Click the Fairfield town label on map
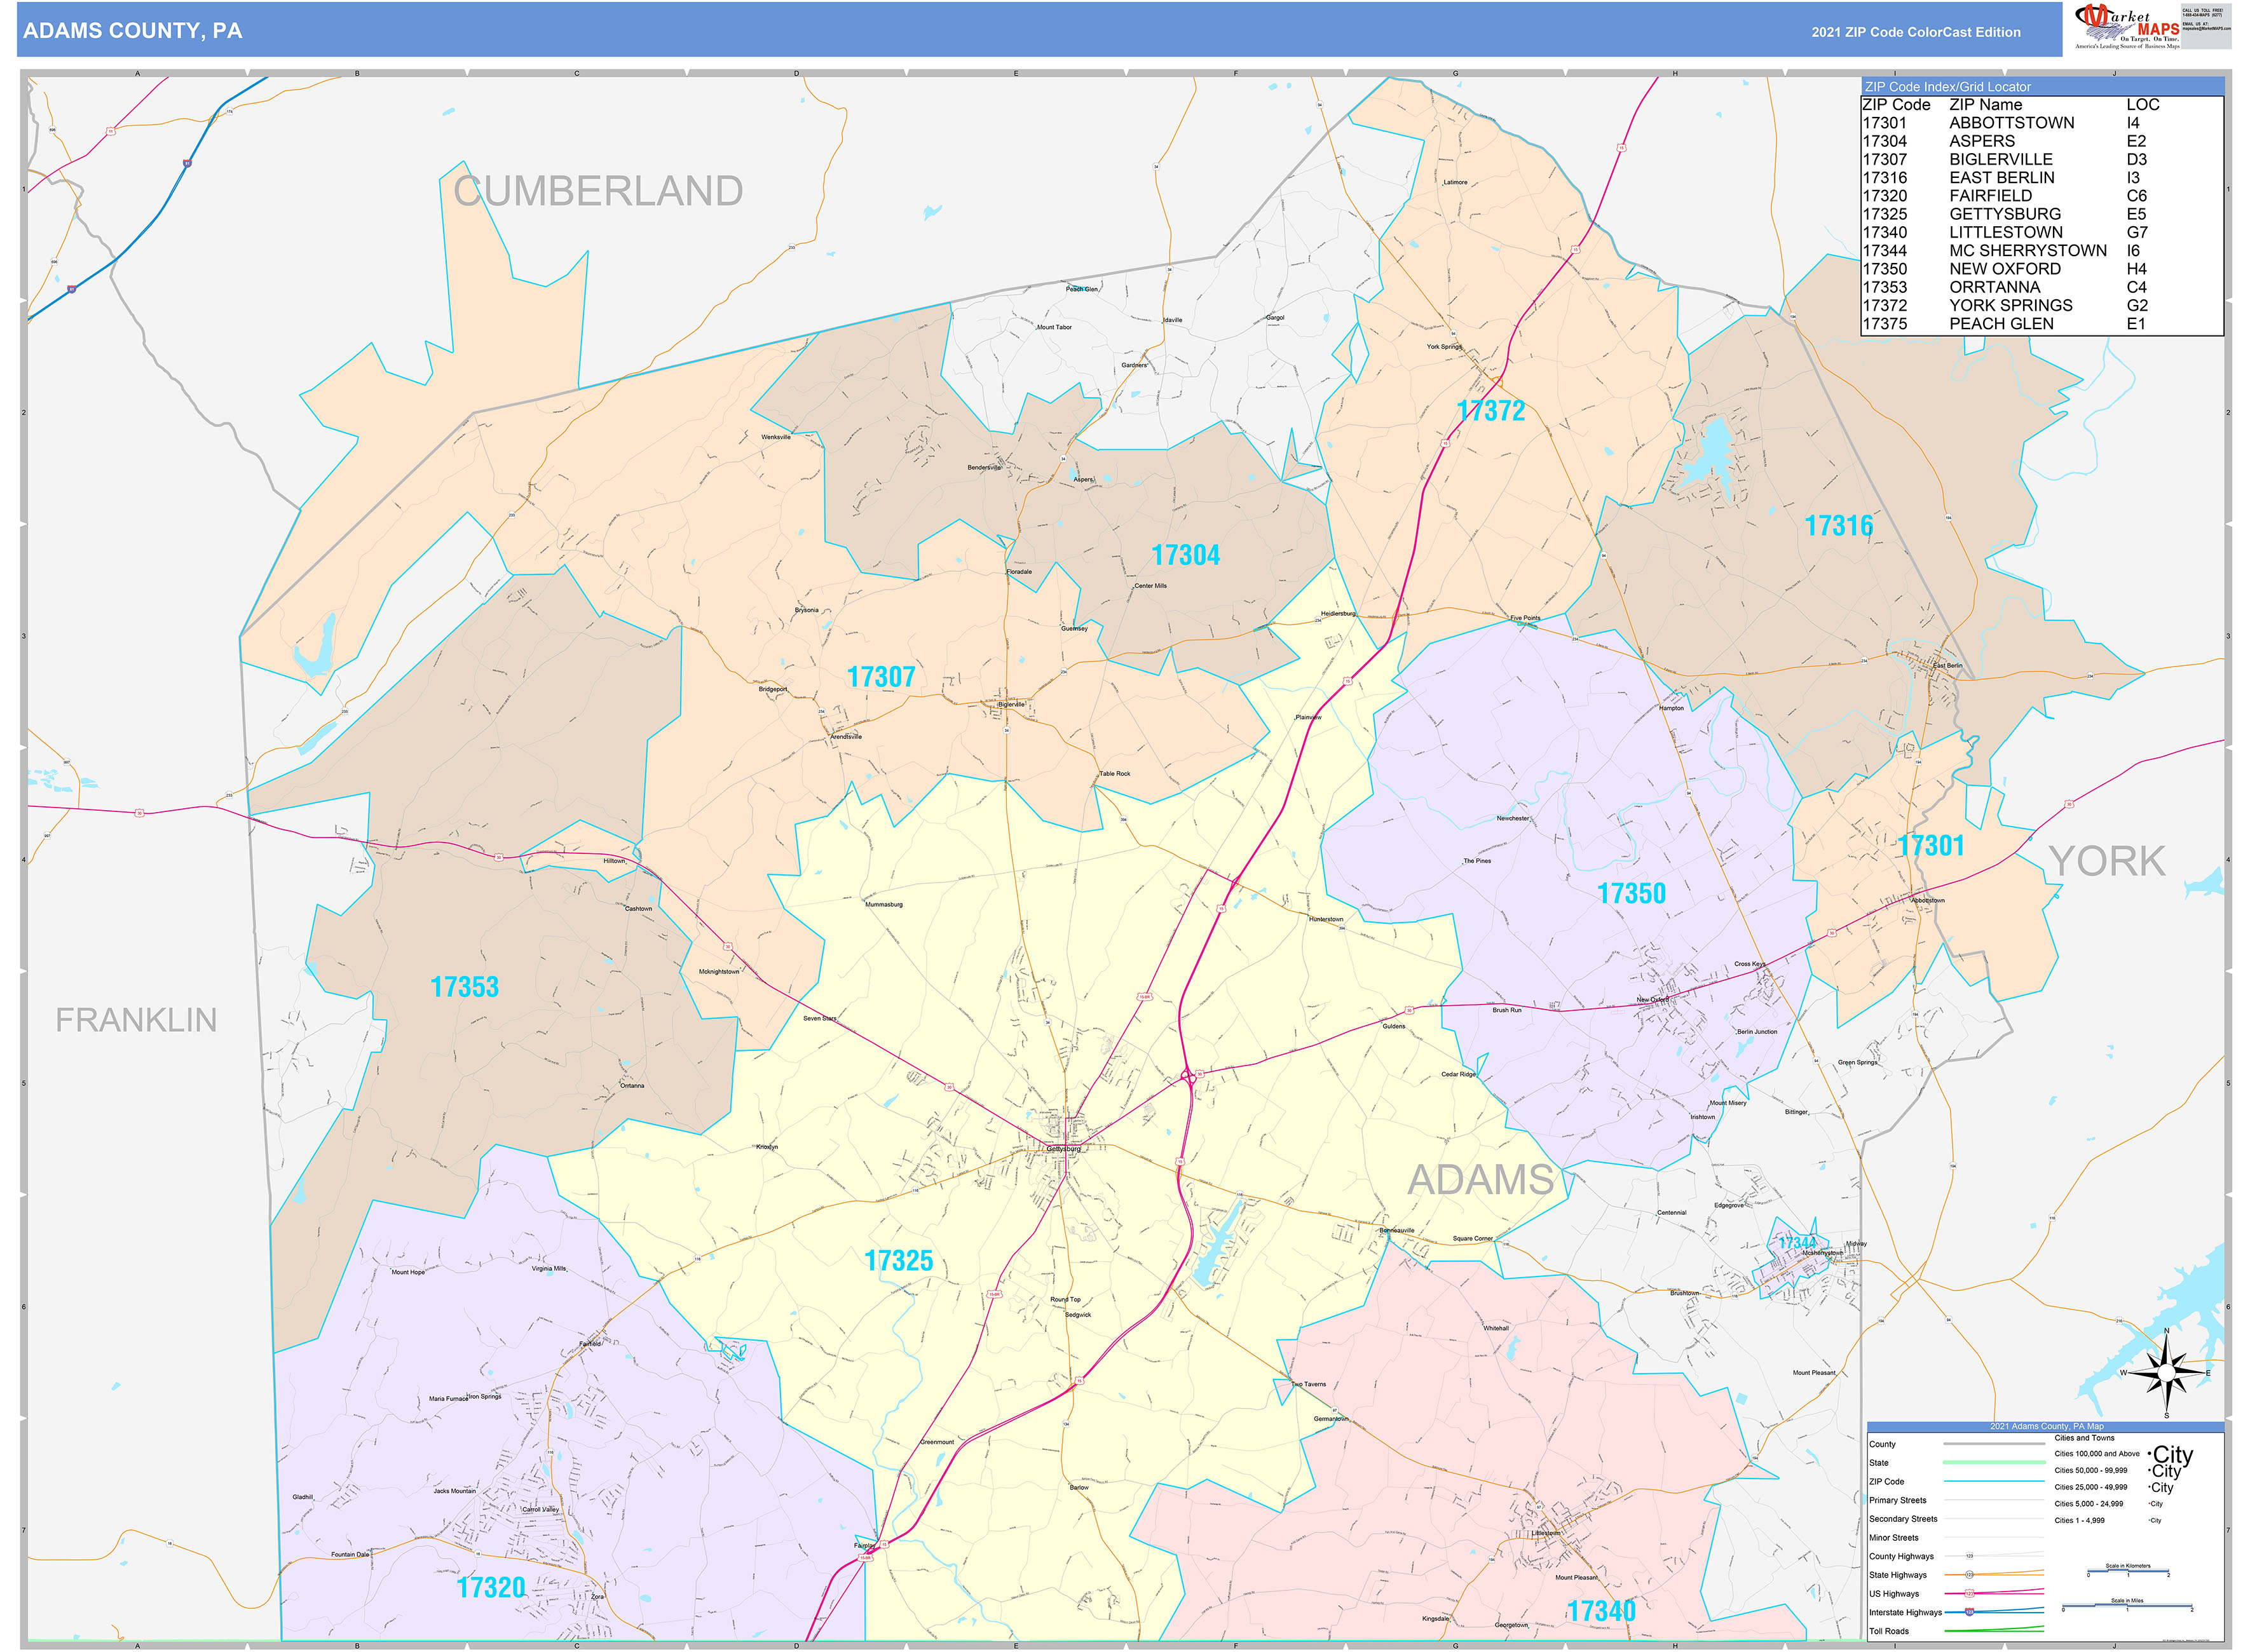The image size is (2243, 1652). tap(590, 1343)
